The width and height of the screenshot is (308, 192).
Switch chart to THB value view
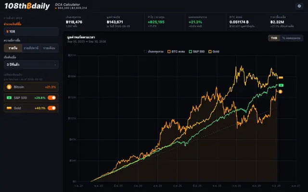coord(274,38)
